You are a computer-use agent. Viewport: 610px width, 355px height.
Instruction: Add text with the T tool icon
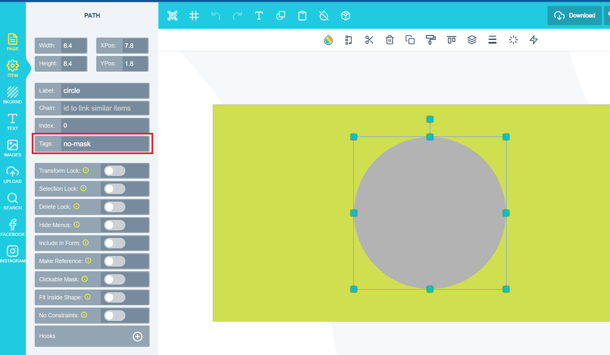click(259, 16)
